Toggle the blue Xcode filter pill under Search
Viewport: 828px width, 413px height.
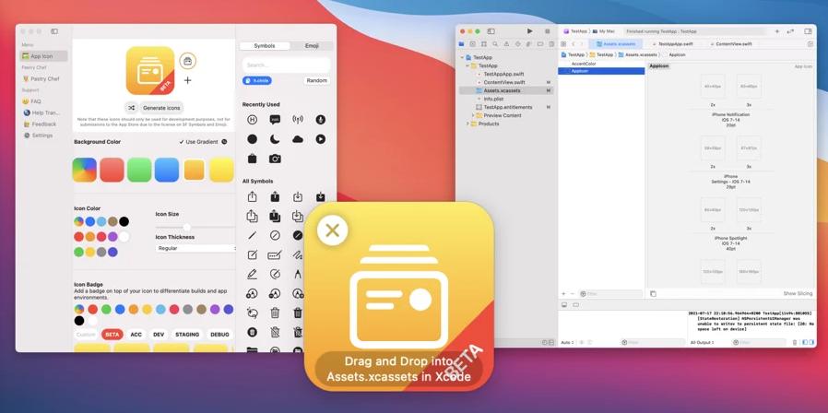(x=257, y=81)
